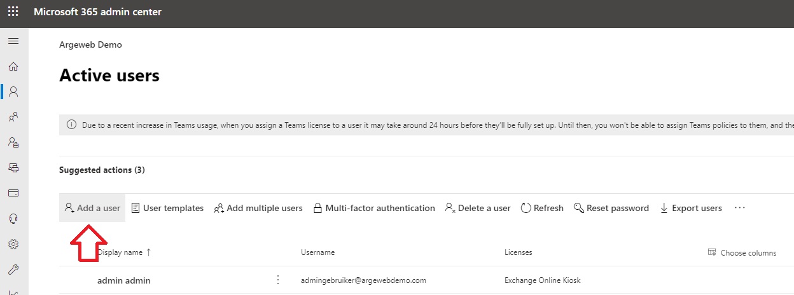794x295 pixels.
Task: Click the Username column header
Action: pos(317,252)
